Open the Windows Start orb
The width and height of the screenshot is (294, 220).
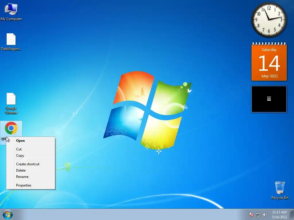point(8,215)
